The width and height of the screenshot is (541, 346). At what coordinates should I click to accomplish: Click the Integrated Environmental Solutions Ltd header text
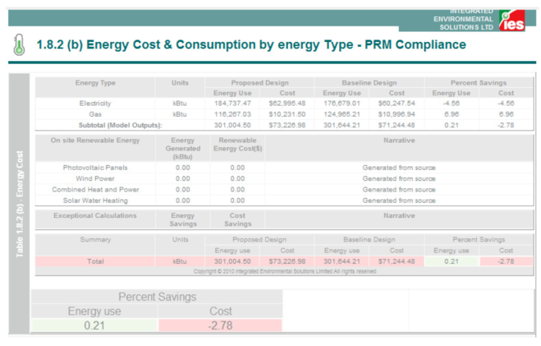pyautogui.click(x=466, y=18)
